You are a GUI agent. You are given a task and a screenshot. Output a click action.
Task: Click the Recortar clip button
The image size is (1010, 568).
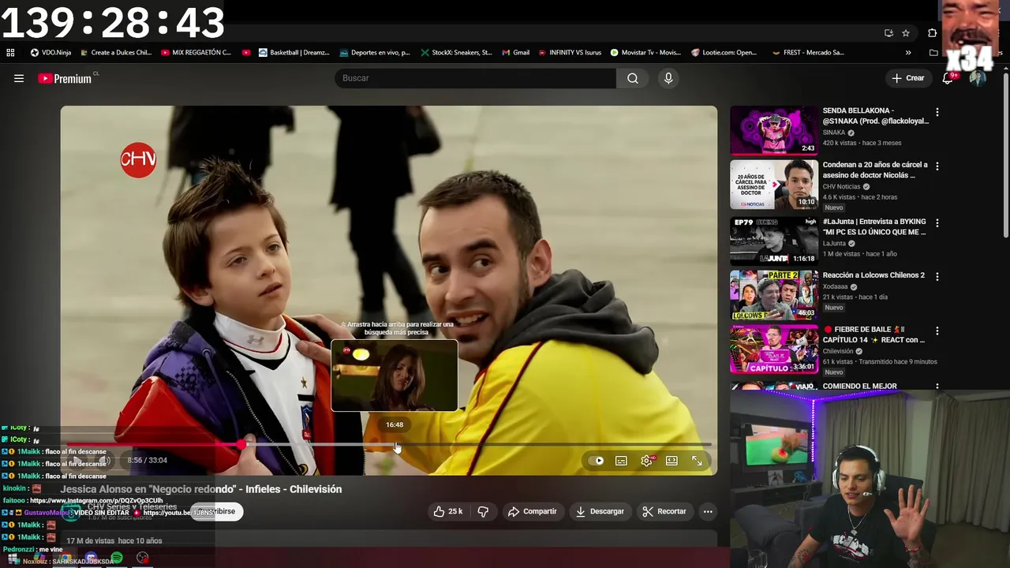tap(664, 511)
